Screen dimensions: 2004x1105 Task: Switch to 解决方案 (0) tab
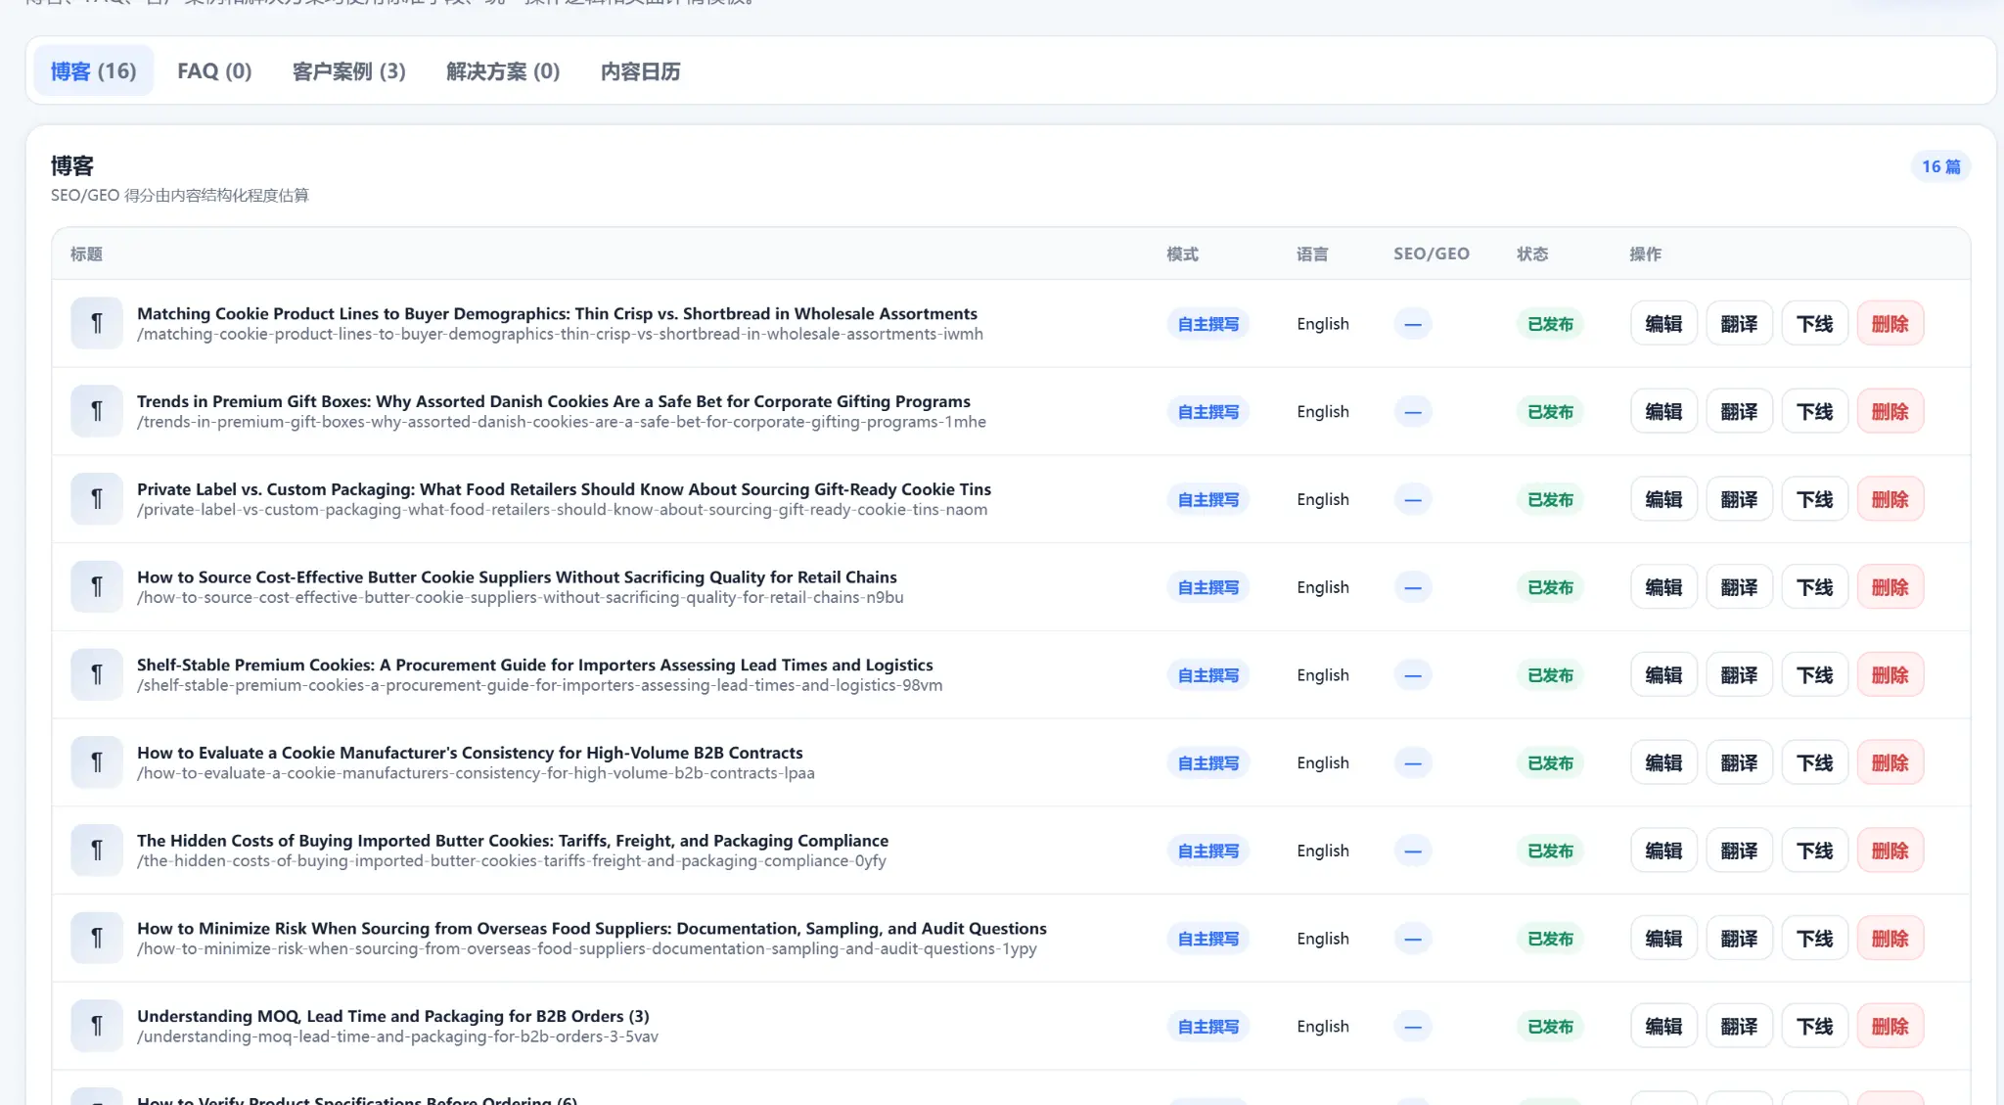(x=503, y=70)
